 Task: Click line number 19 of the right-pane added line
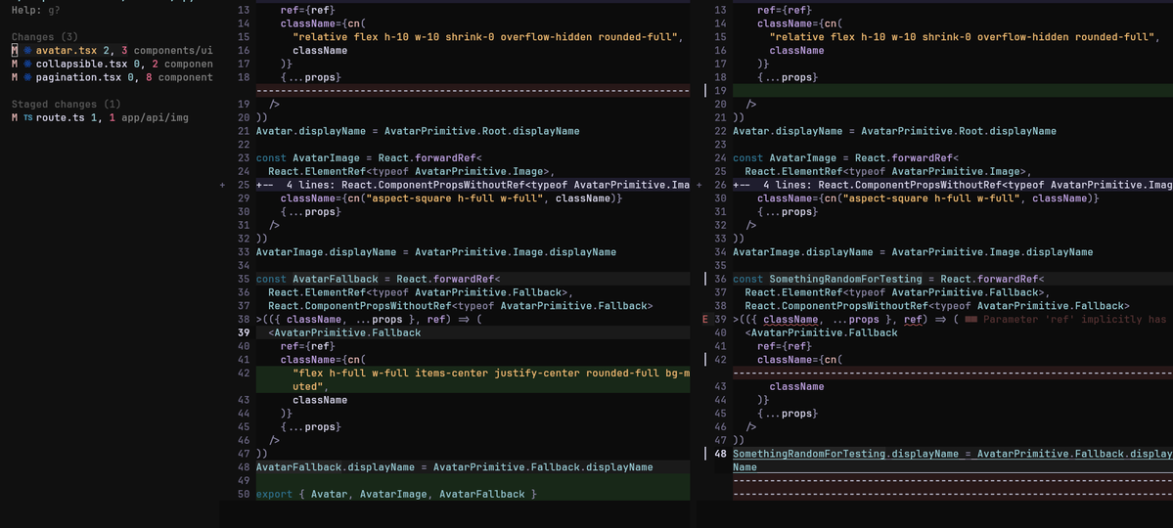720,91
